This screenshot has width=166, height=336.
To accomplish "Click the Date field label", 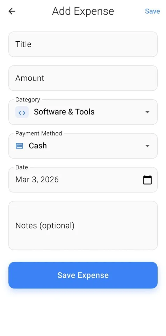I will pos(22,167).
